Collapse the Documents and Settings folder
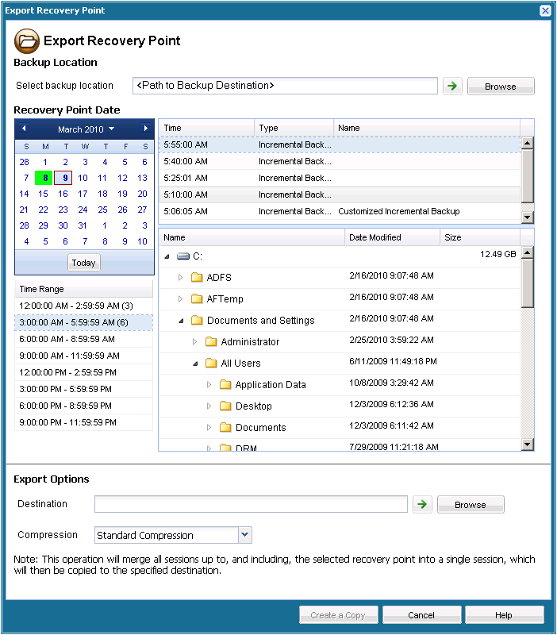 180,321
